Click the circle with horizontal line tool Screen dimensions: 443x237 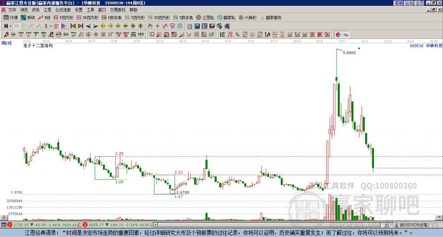[59, 35]
